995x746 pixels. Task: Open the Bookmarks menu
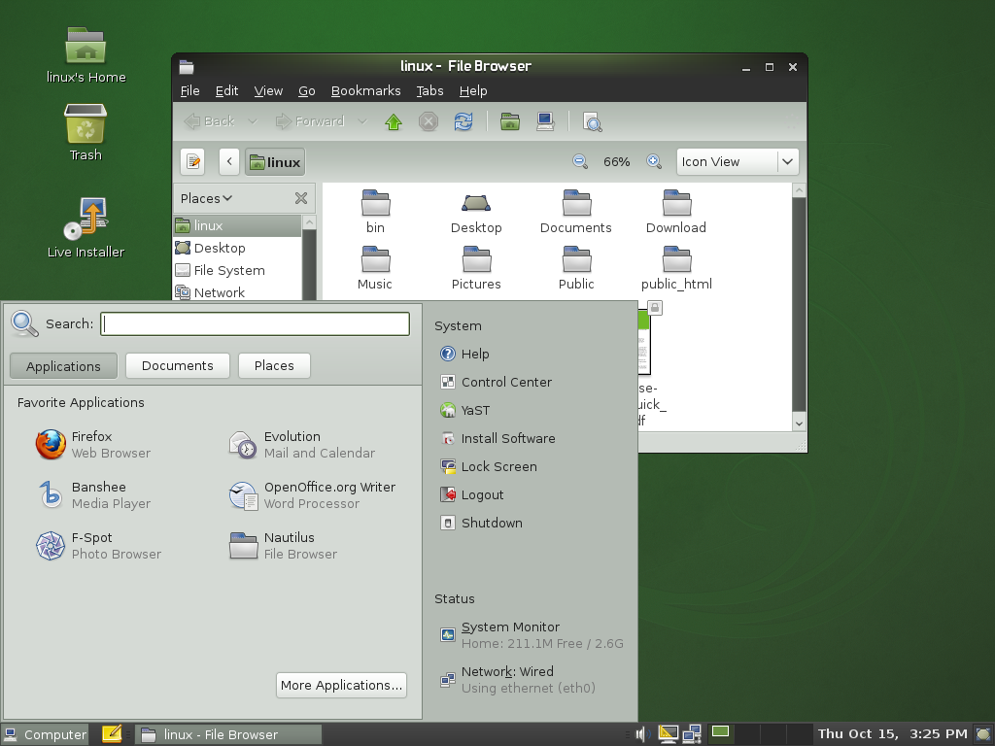(365, 90)
